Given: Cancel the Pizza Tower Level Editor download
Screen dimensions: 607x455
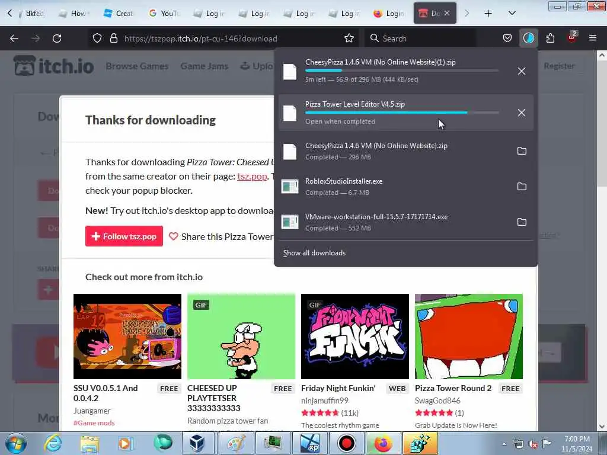Looking at the screenshot, I should pos(522,113).
